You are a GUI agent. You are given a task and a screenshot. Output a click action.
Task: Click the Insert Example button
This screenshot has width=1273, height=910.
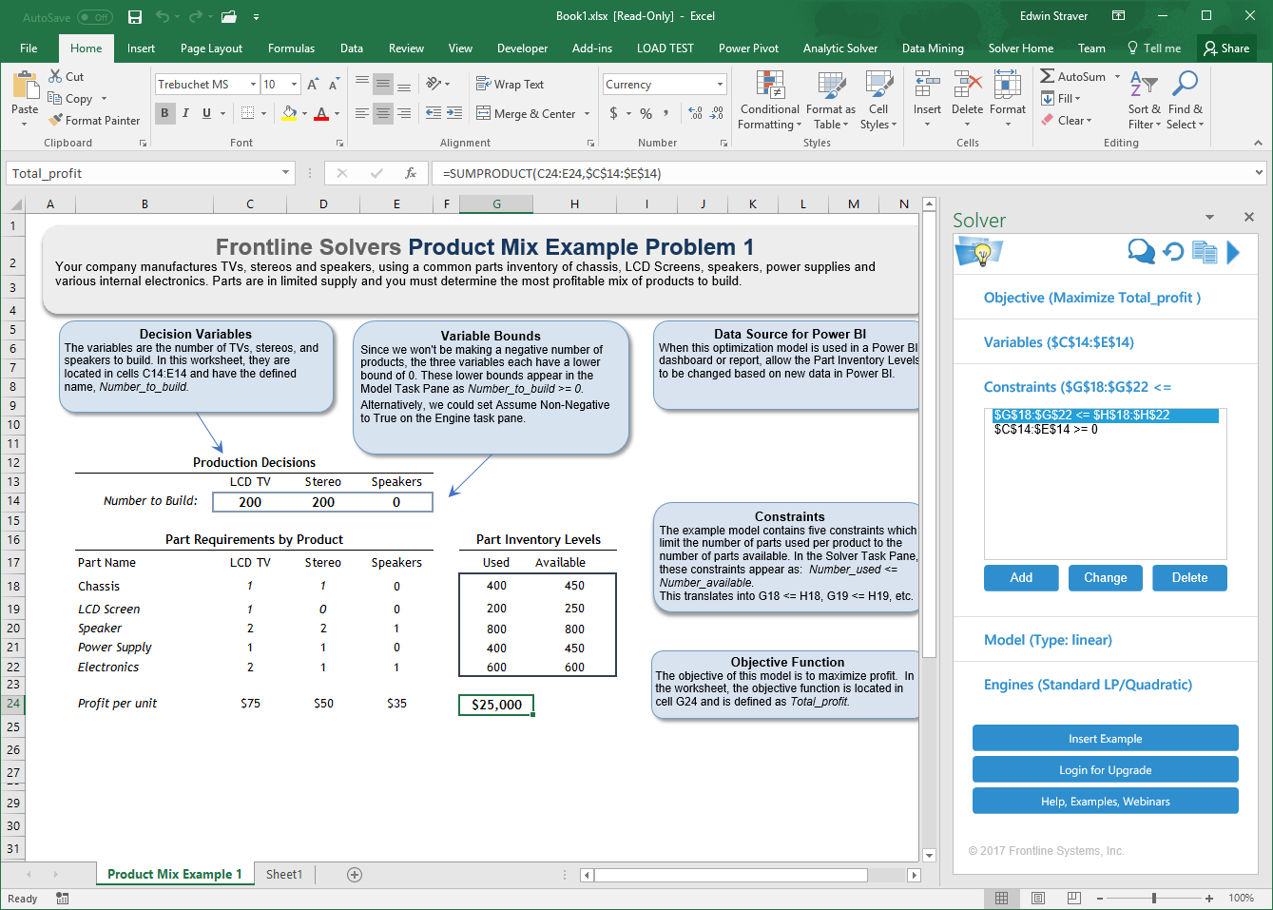1105,738
